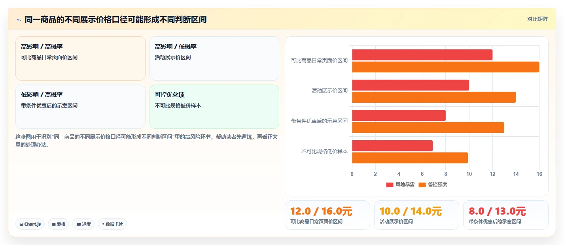The height and width of the screenshot is (245, 564).
Task: Open the 12.0 / 16.0元 data card
Action: pyautogui.click(x=327, y=215)
